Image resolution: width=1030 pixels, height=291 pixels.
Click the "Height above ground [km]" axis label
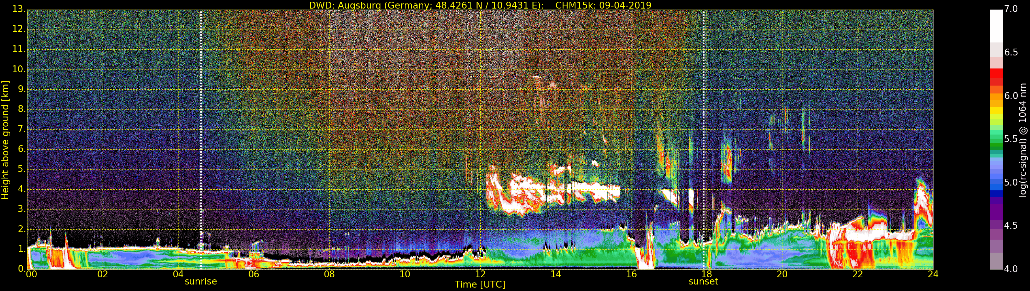[x=5, y=140]
